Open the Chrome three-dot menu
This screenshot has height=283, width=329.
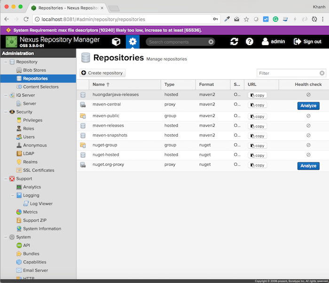[323, 19]
